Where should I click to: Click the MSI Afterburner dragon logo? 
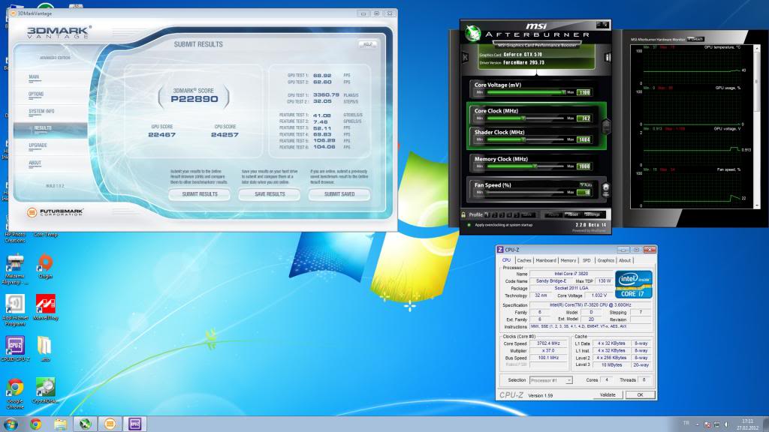click(x=473, y=33)
